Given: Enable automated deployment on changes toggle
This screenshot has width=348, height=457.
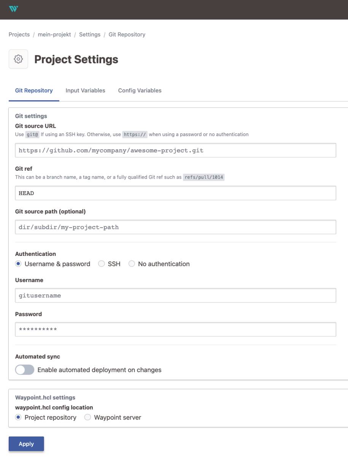Looking at the screenshot, I should pyautogui.click(x=25, y=370).
